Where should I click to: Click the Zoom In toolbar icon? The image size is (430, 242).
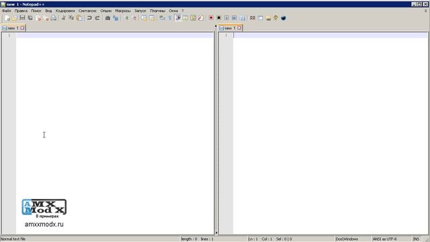127,18
